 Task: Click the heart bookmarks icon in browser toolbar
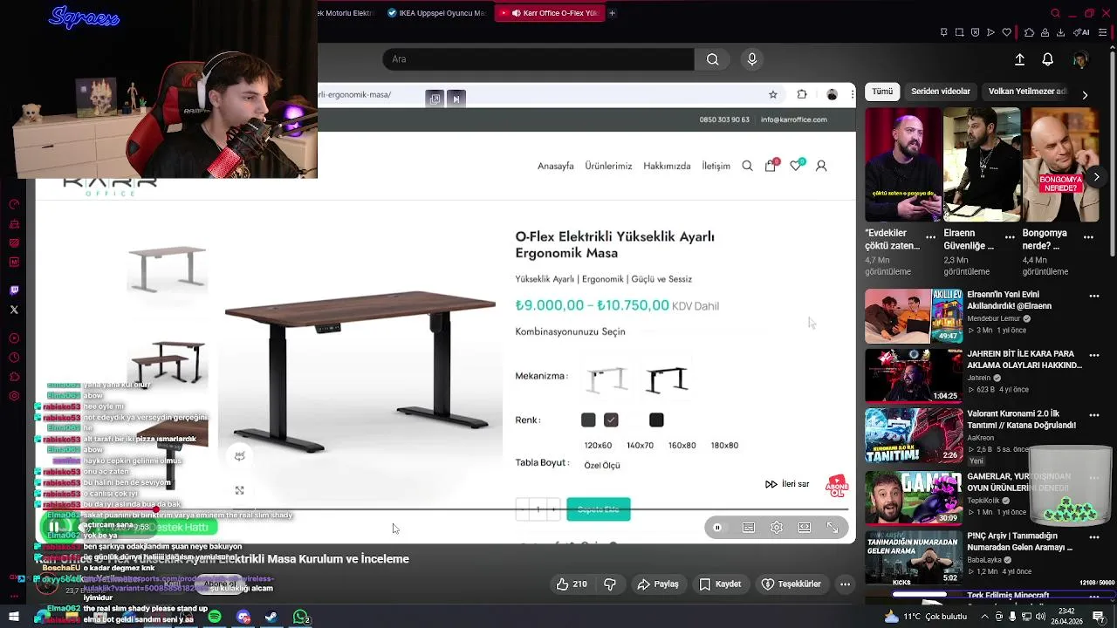click(x=1006, y=32)
